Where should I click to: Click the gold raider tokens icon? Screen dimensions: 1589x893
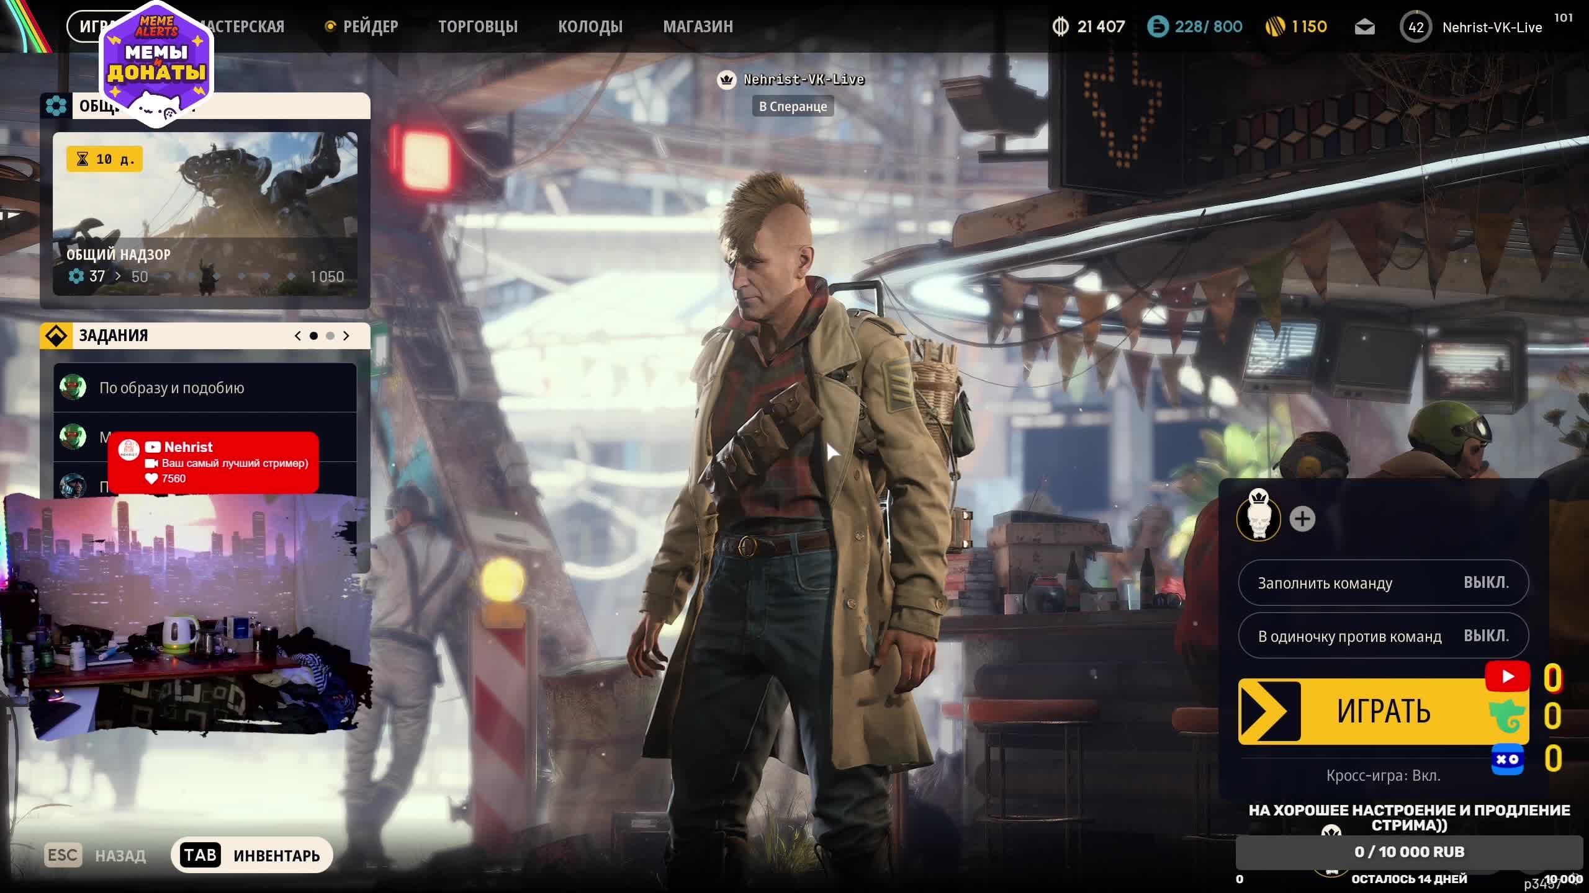tap(1275, 27)
